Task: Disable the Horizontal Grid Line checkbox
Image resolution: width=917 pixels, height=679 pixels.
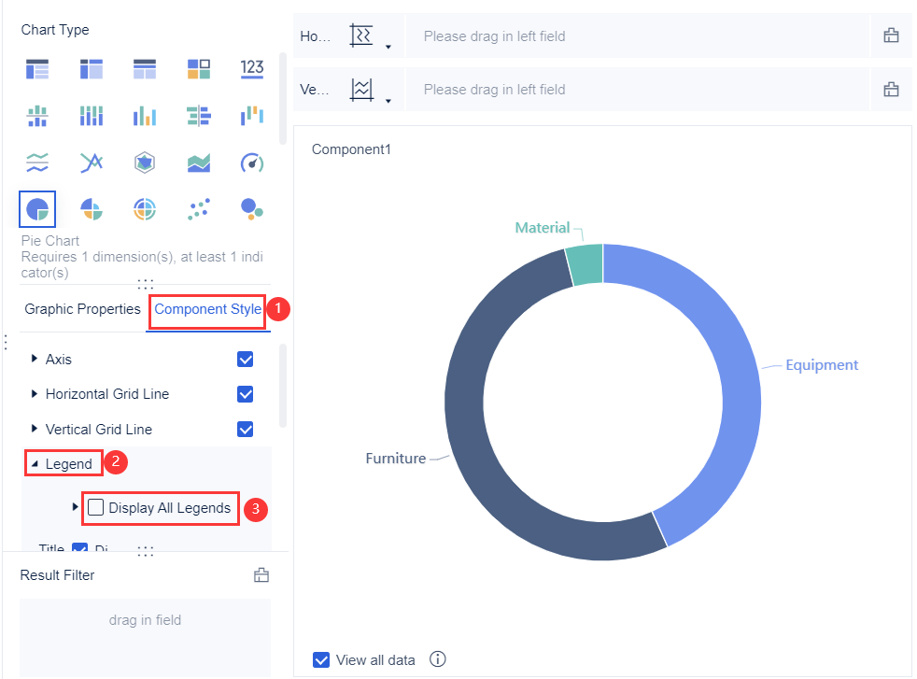Action: click(245, 394)
